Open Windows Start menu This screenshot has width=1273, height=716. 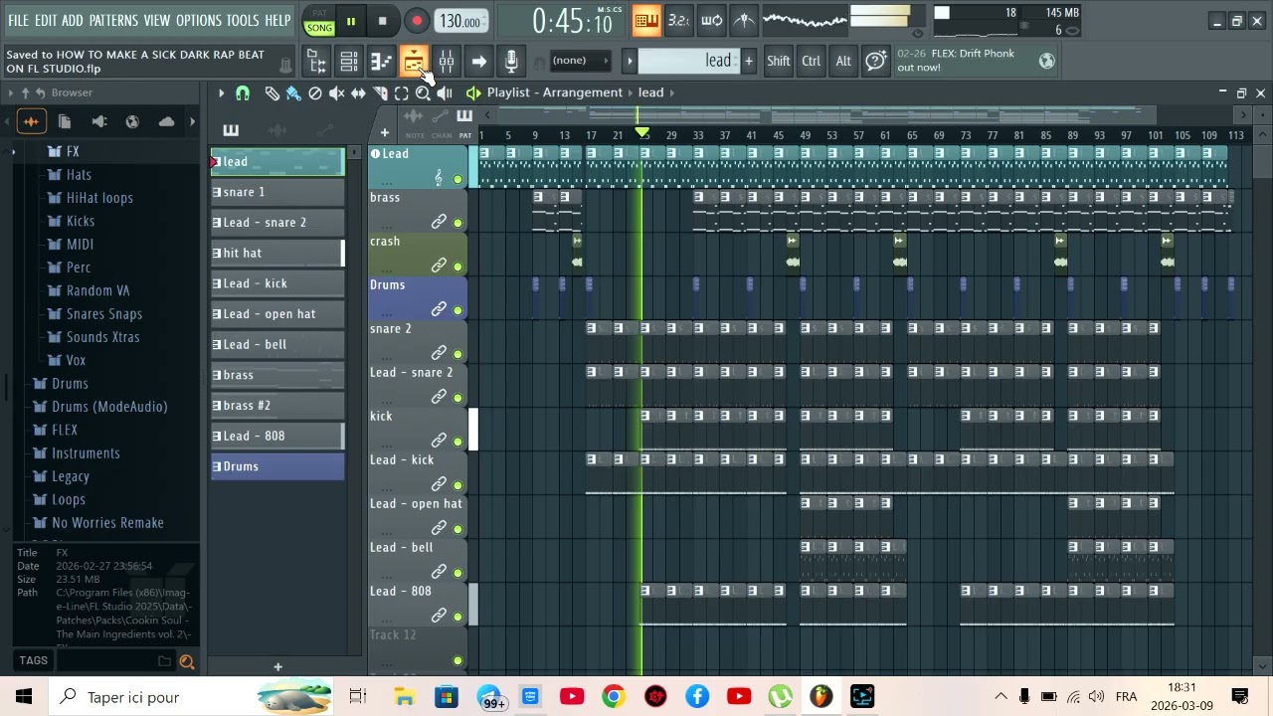click(x=24, y=697)
